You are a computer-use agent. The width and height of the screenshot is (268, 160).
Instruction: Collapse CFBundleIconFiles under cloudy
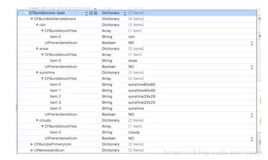click(42, 127)
